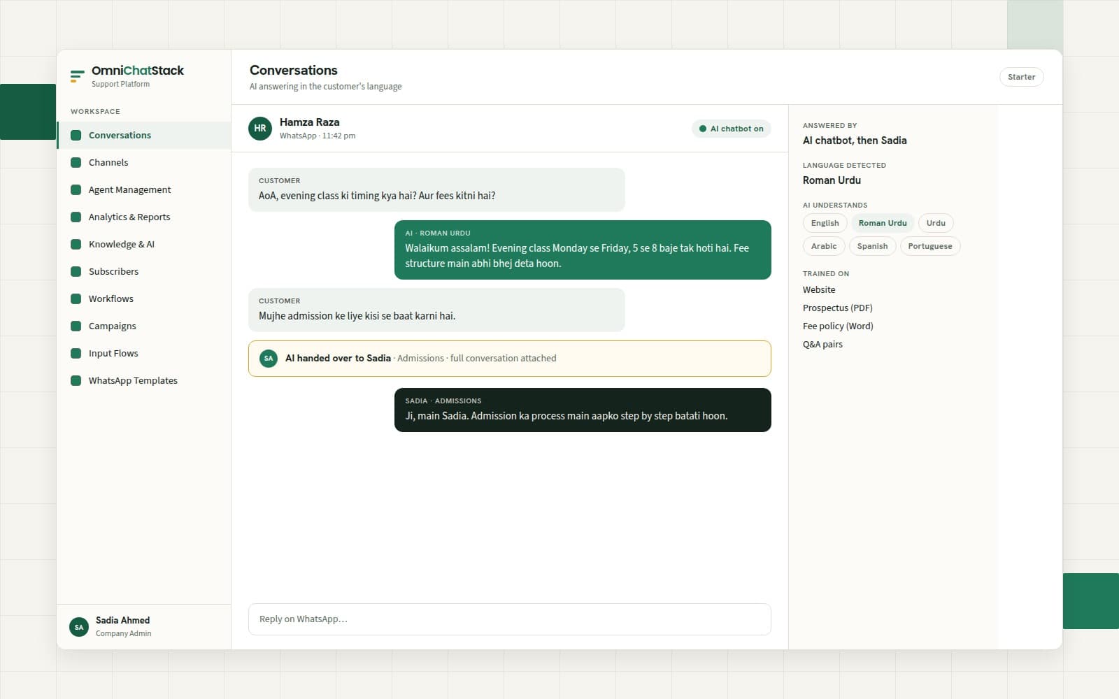Toggle the AI chatbot on switch

pyautogui.click(x=732, y=129)
